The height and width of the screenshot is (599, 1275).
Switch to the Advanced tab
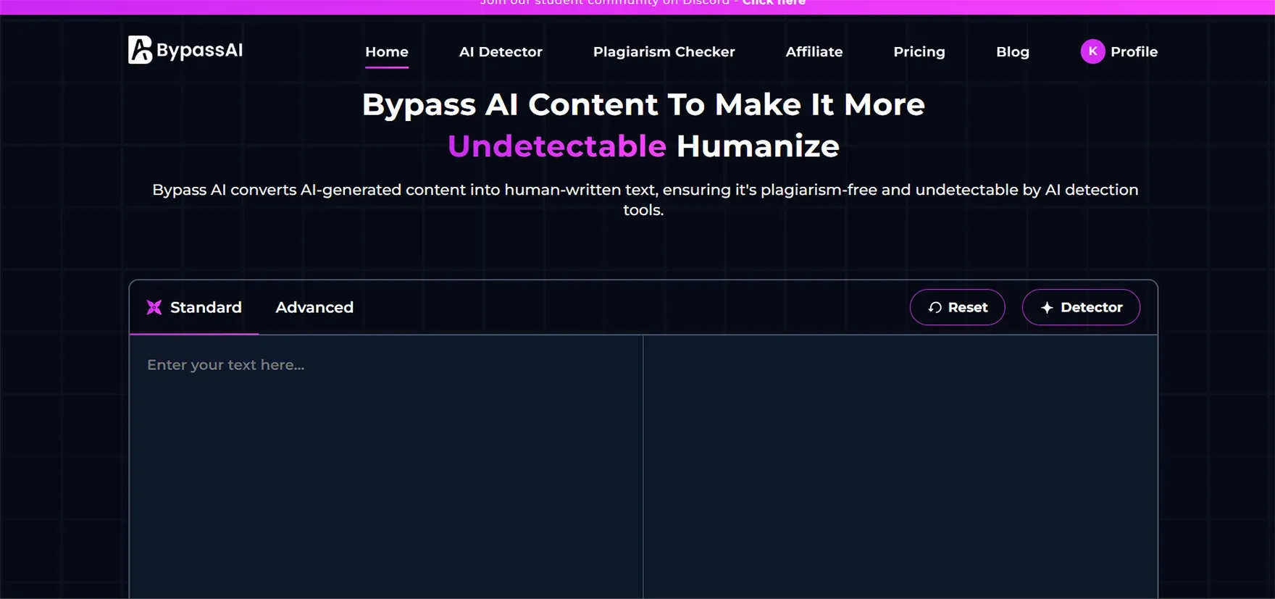tap(314, 307)
